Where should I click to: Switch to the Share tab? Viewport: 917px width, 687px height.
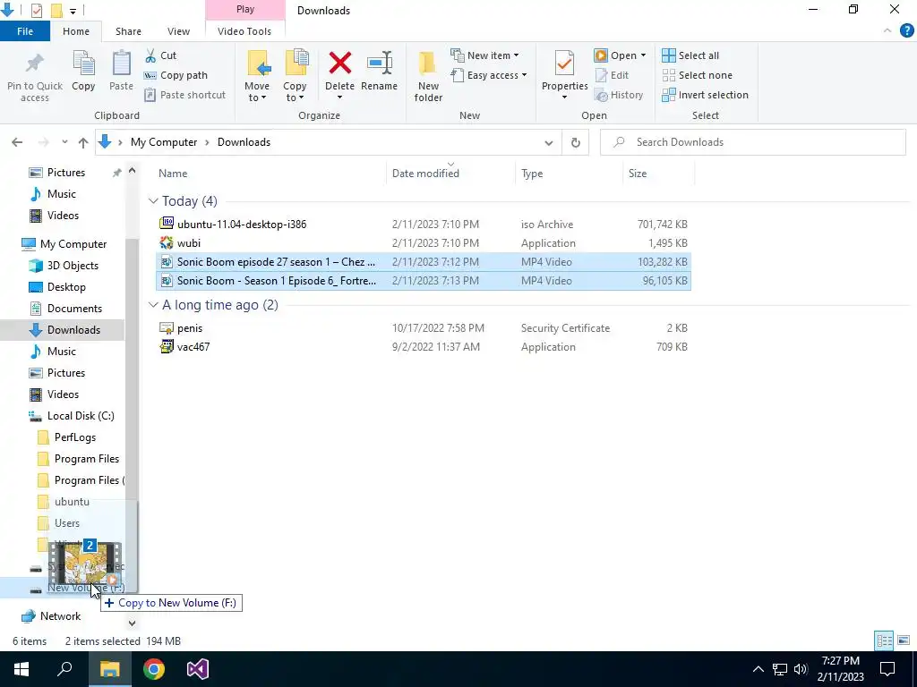click(x=128, y=31)
